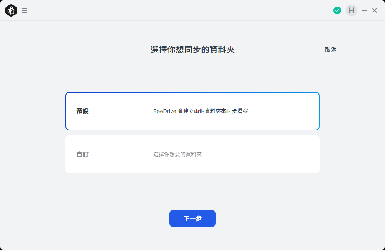The image size is (385, 250).
Task: Close the BeeDrive window
Action: click(375, 10)
